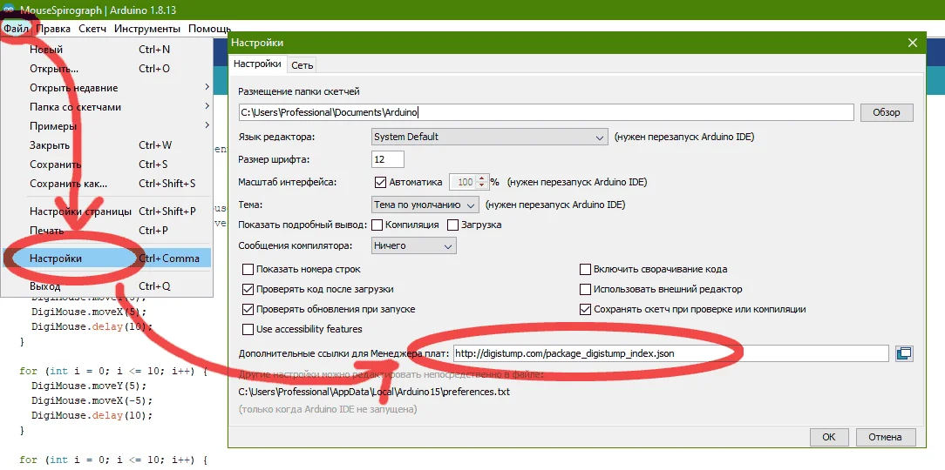Open the compiler warnings Ничего dropdown

413,245
